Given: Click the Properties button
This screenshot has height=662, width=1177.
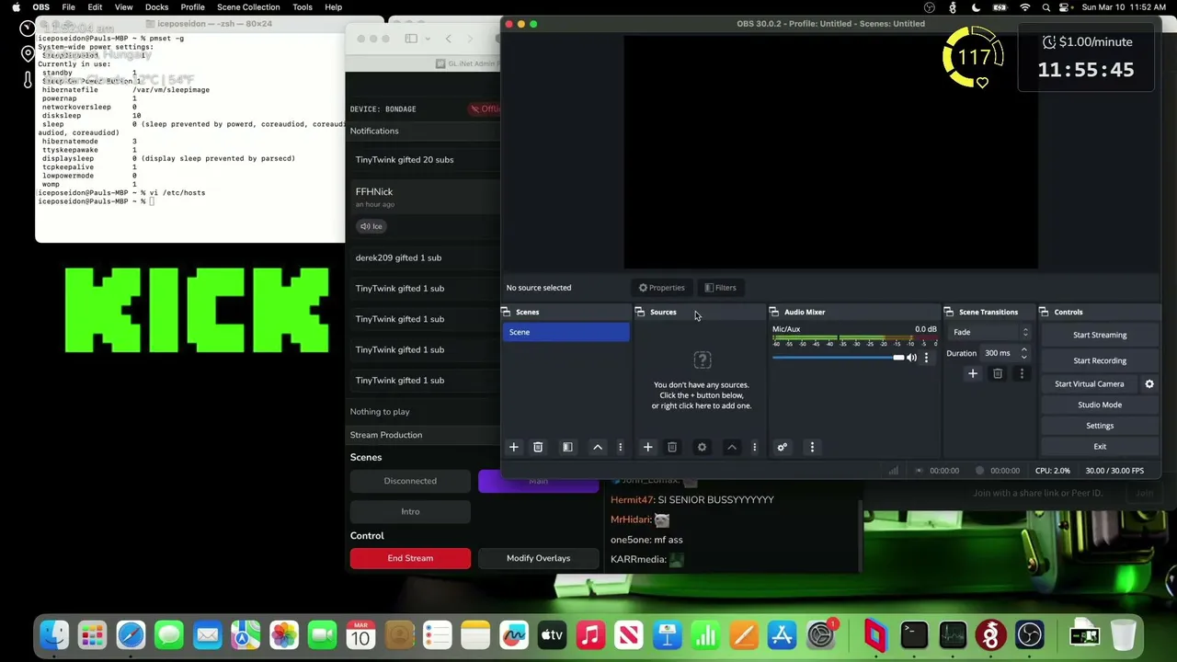Looking at the screenshot, I should click(661, 288).
